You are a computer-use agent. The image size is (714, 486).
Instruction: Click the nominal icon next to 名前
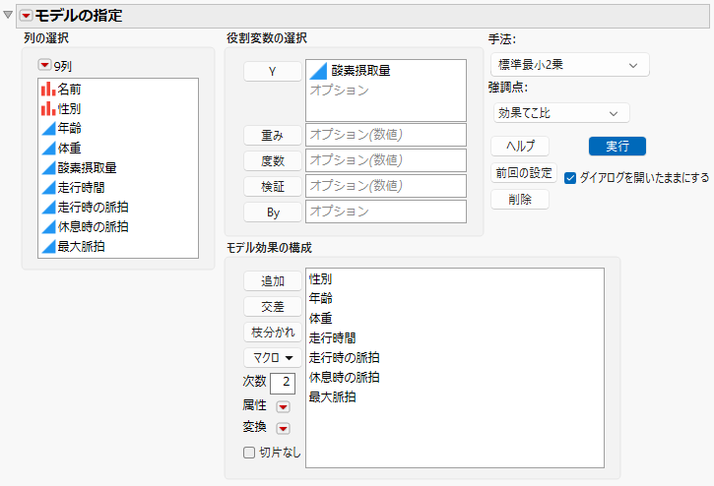click(x=48, y=90)
